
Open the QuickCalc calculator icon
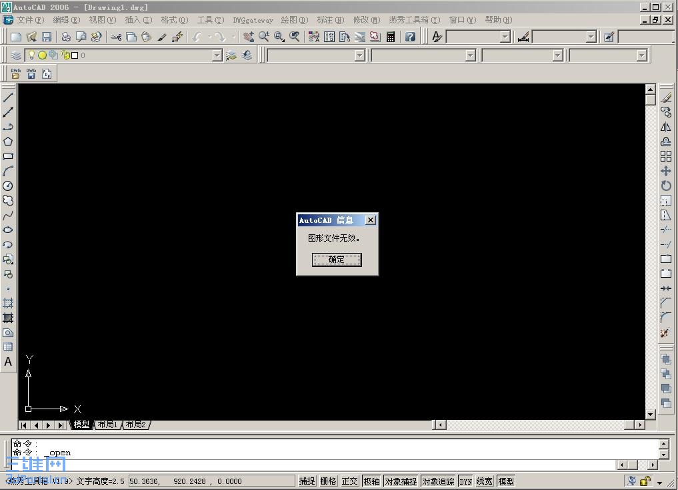[391, 37]
